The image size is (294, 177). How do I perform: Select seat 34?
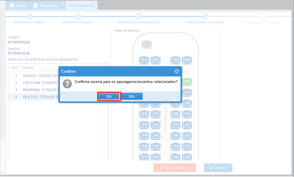click(x=156, y=147)
